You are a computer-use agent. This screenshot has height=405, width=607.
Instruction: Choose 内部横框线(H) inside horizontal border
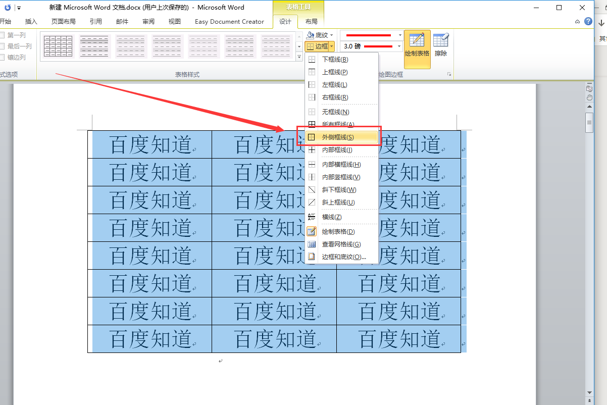pos(341,165)
